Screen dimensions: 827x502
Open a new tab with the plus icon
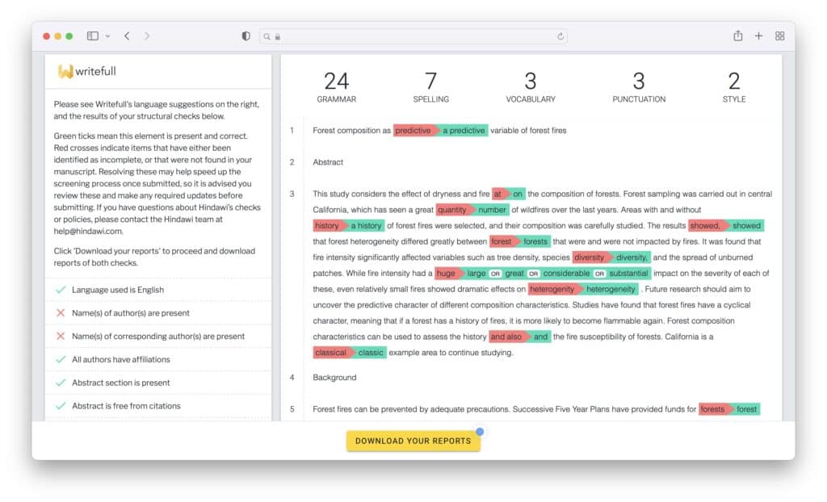(x=758, y=36)
